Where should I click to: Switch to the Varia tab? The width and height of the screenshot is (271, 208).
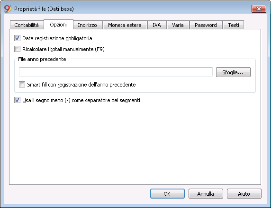(178, 25)
